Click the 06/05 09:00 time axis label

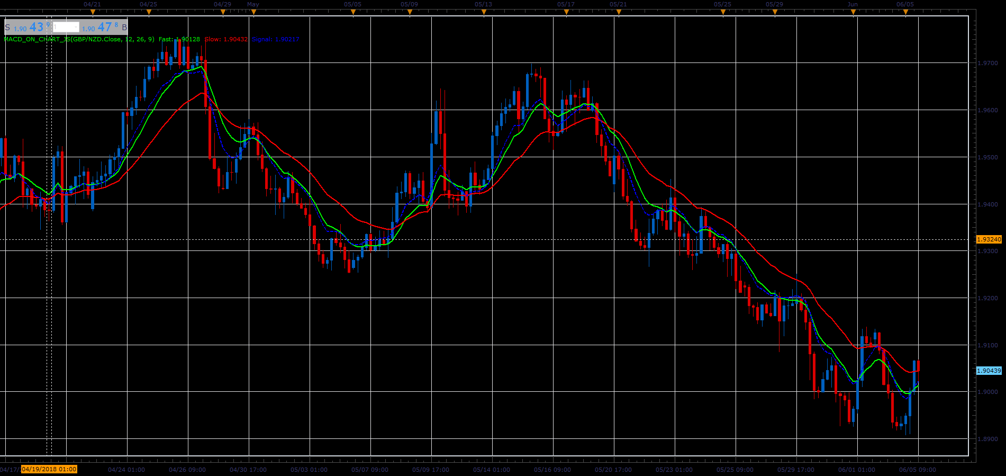(x=918, y=470)
